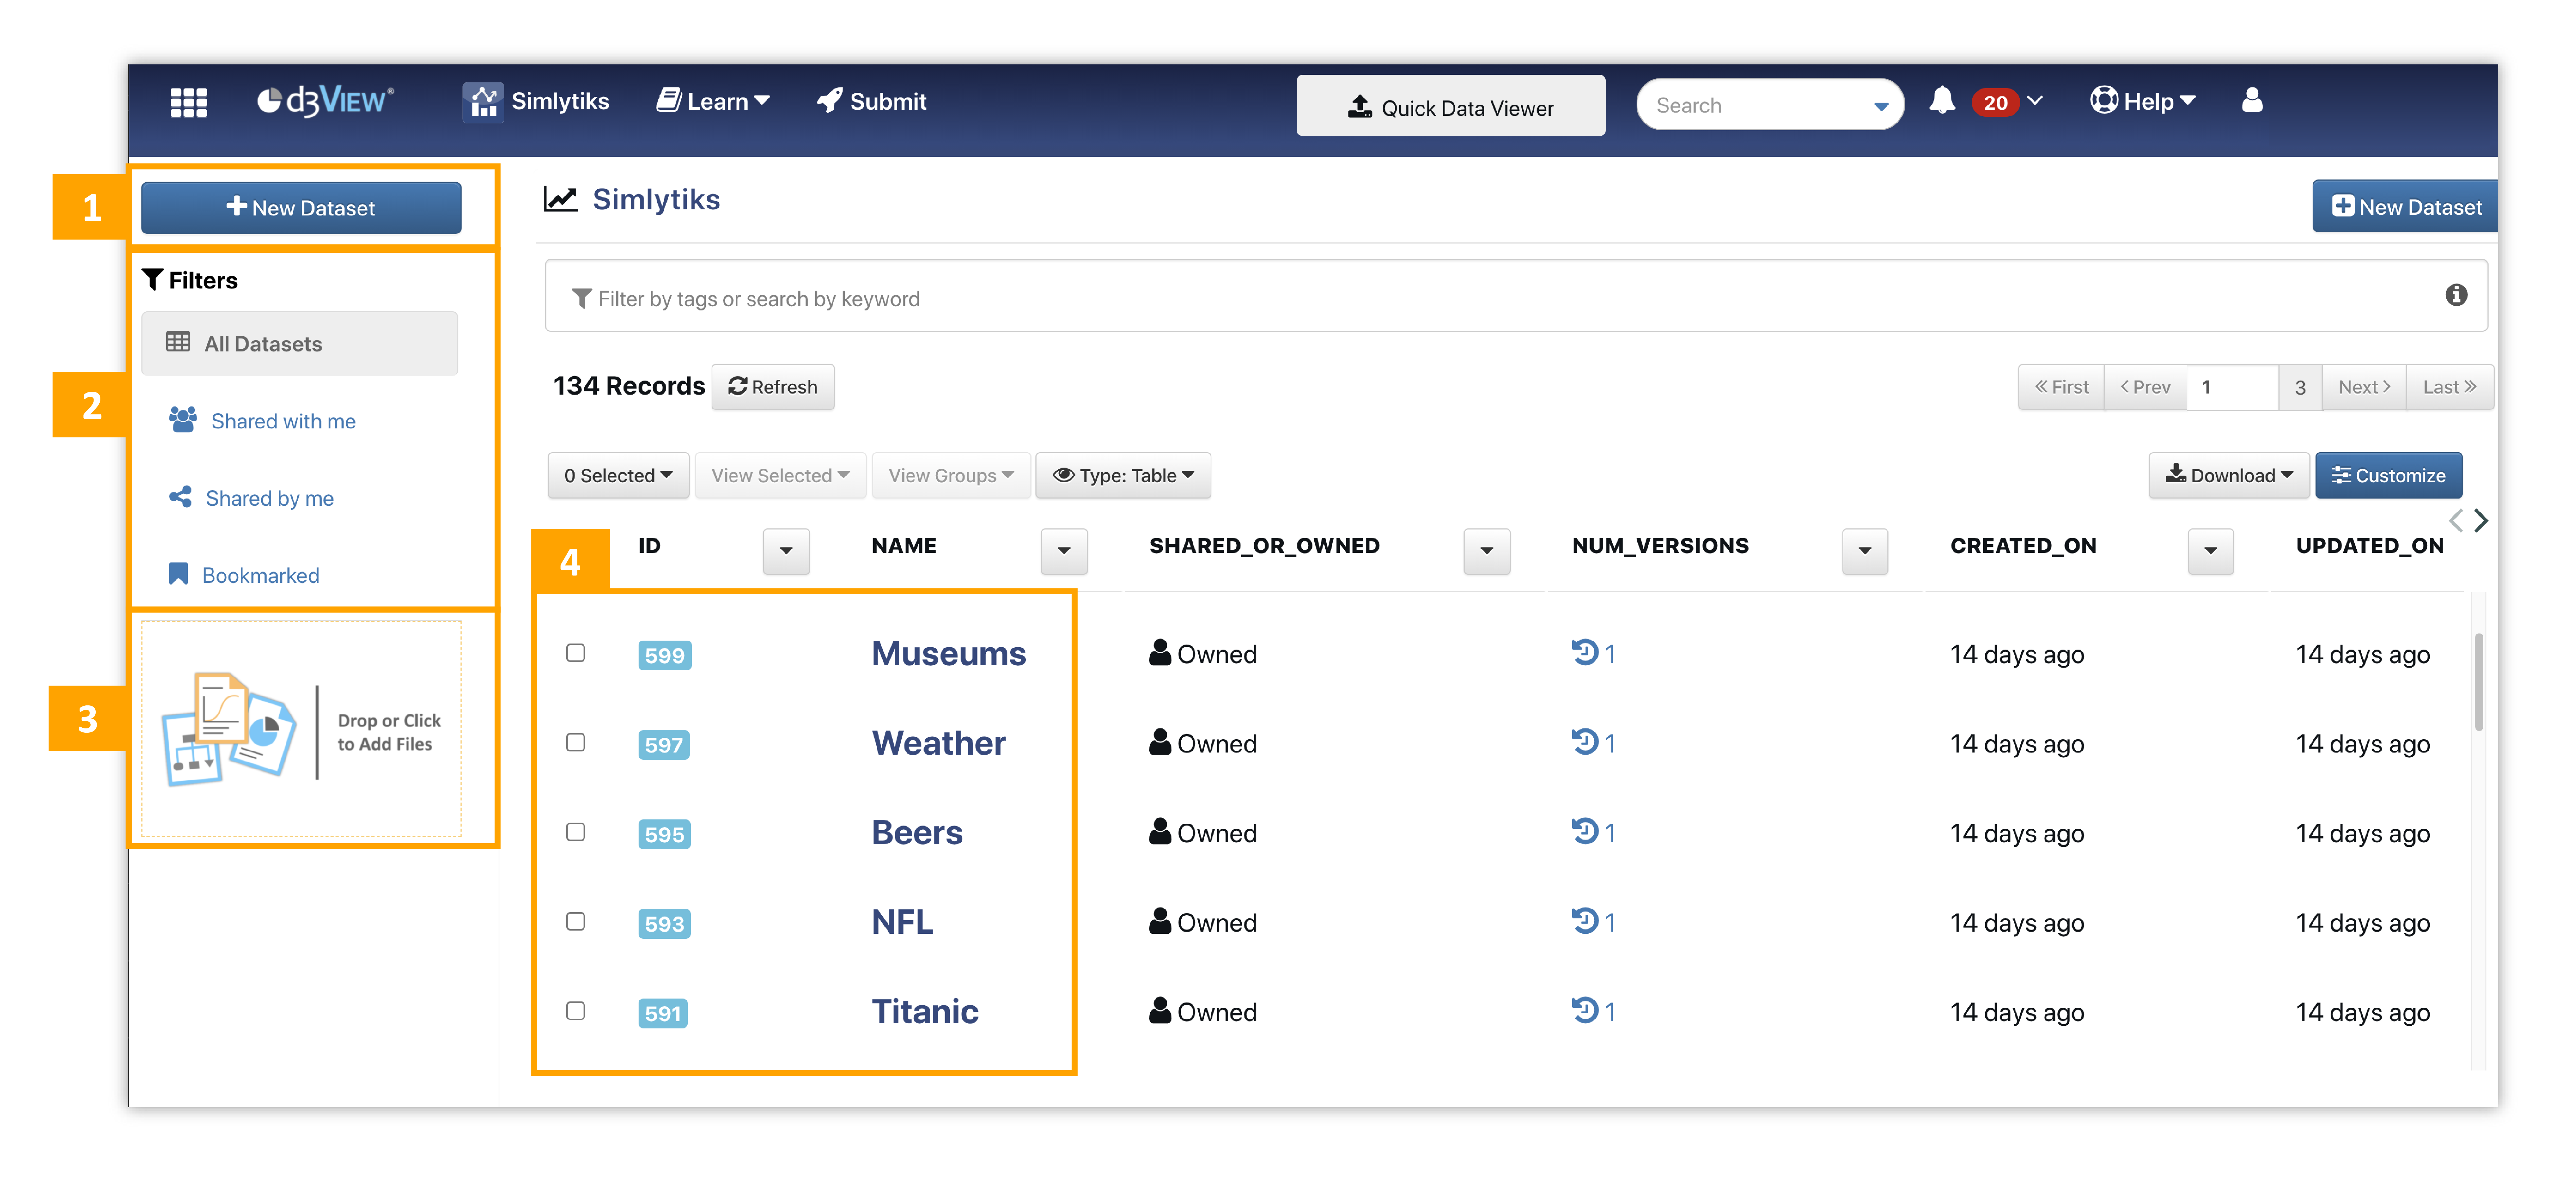Open the Bookmarked filter
Screen dimensions: 2576x1182
260,575
